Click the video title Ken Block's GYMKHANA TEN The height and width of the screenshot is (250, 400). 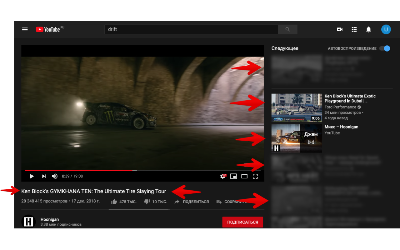(x=94, y=191)
